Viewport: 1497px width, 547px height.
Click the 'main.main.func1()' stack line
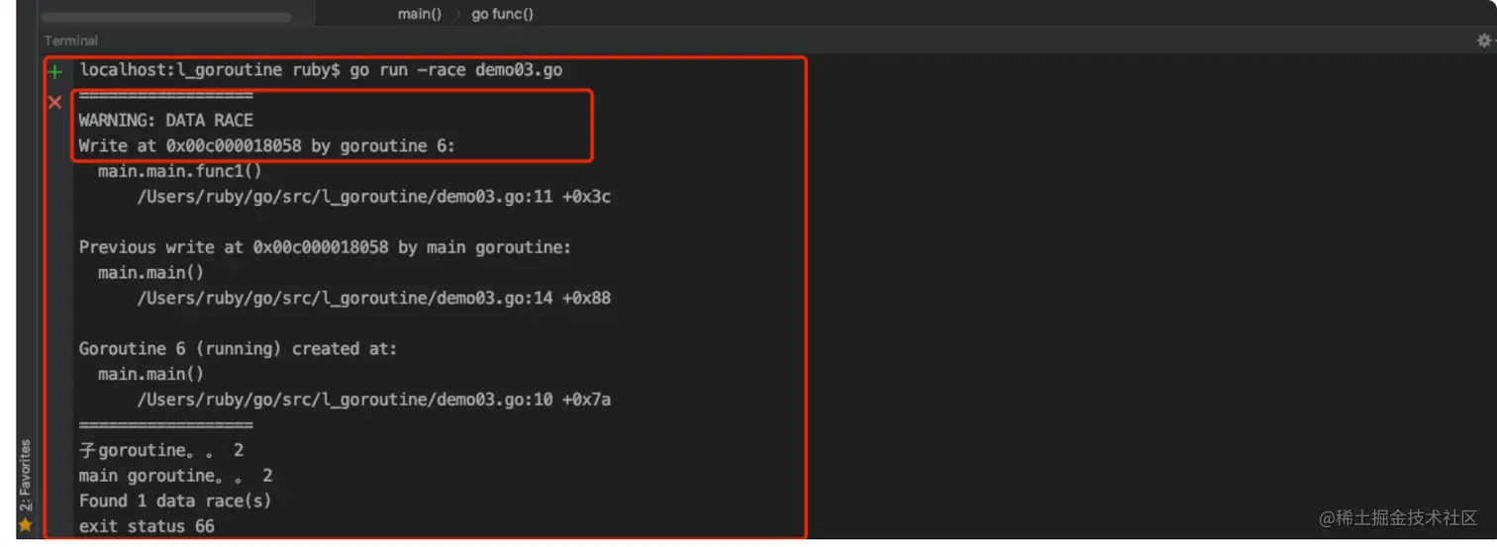tap(180, 171)
